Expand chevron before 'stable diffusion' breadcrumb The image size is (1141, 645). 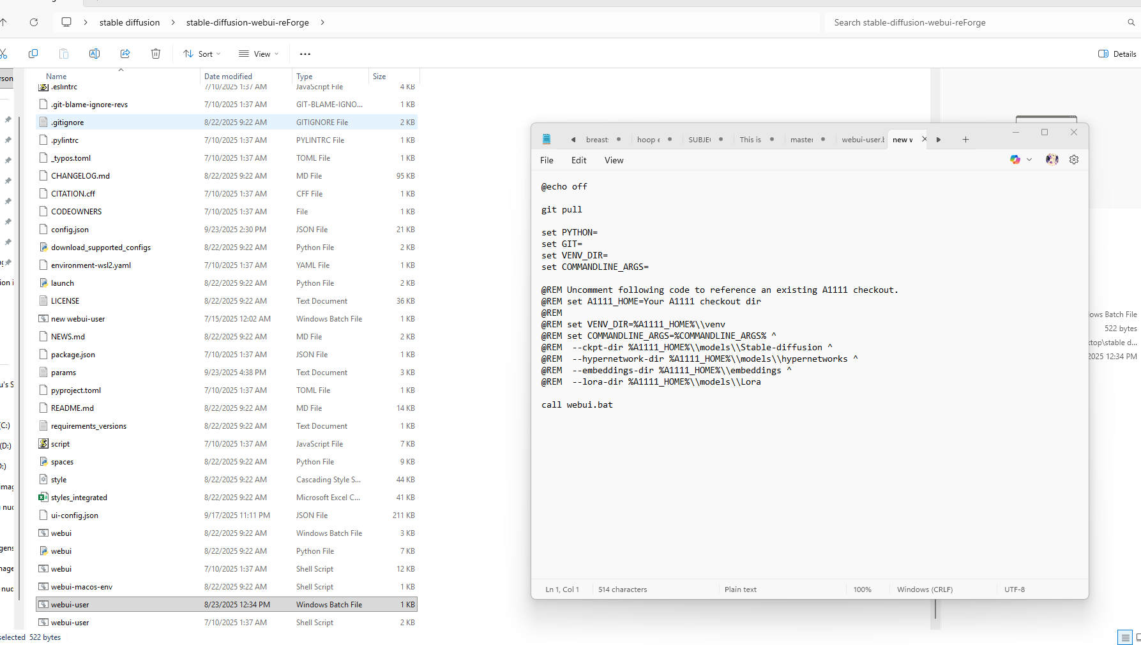click(86, 22)
